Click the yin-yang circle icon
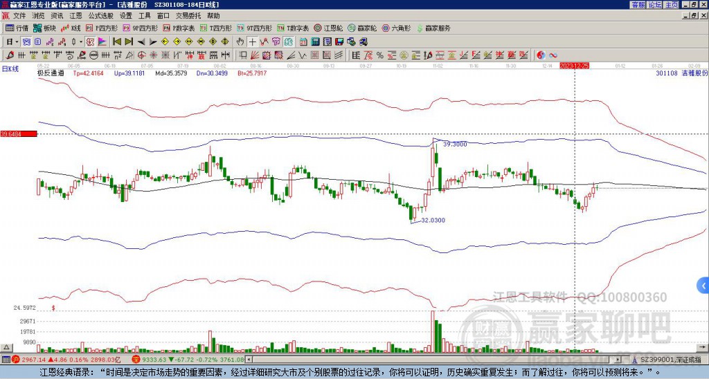Viewport: 709px width, 379px height. point(541,55)
